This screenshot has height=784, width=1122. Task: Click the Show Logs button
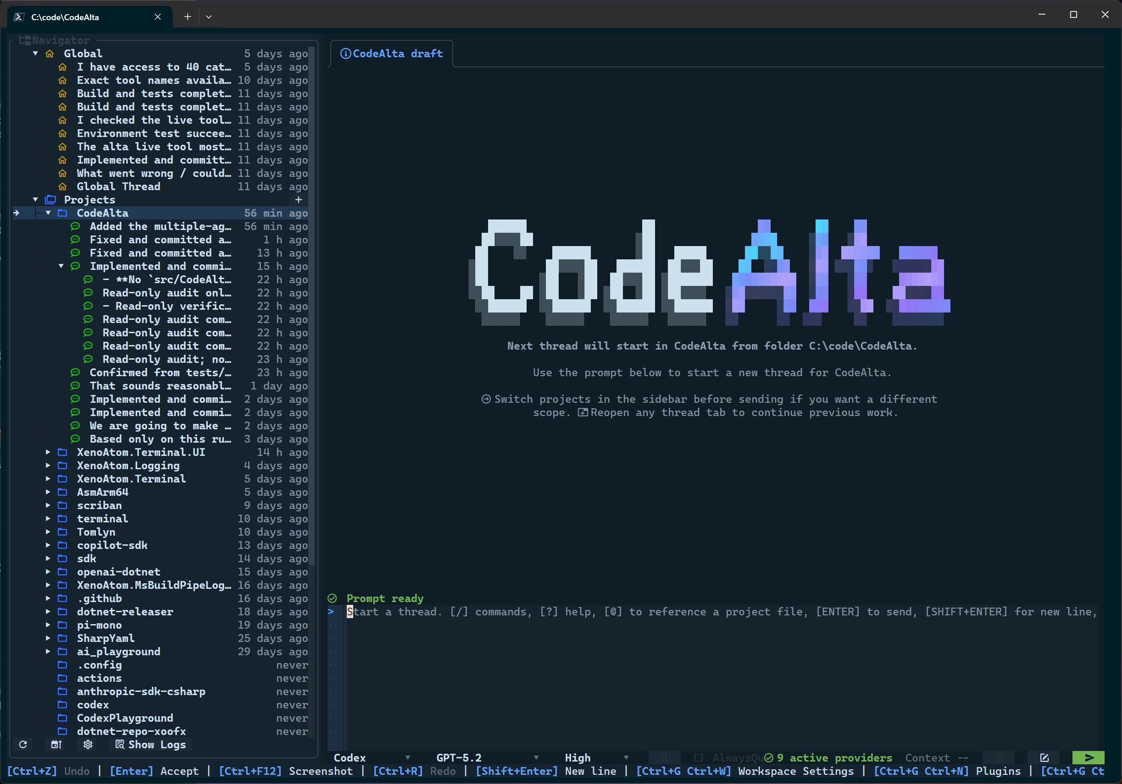pyautogui.click(x=150, y=745)
